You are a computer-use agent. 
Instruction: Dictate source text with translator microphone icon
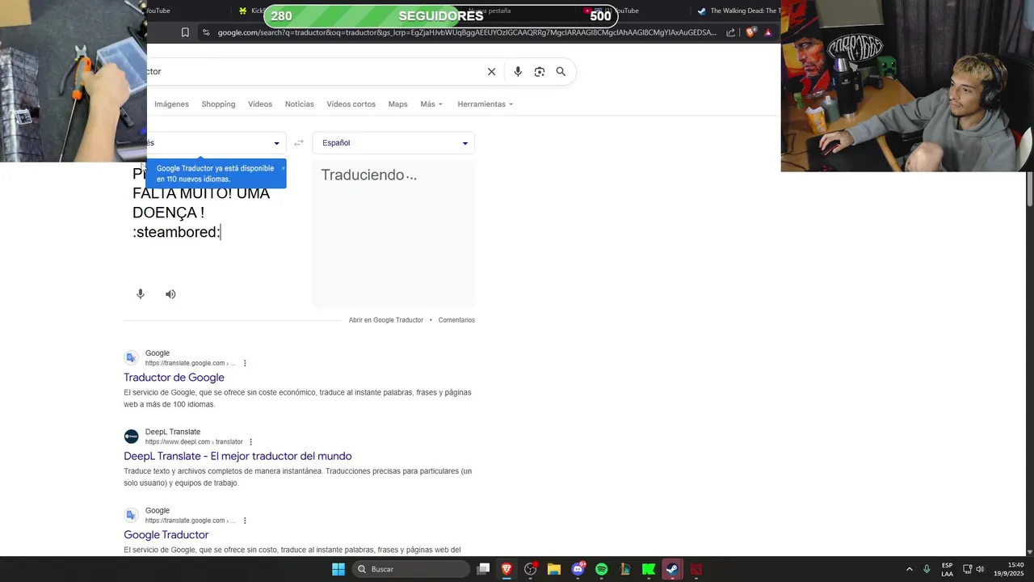[x=141, y=294]
